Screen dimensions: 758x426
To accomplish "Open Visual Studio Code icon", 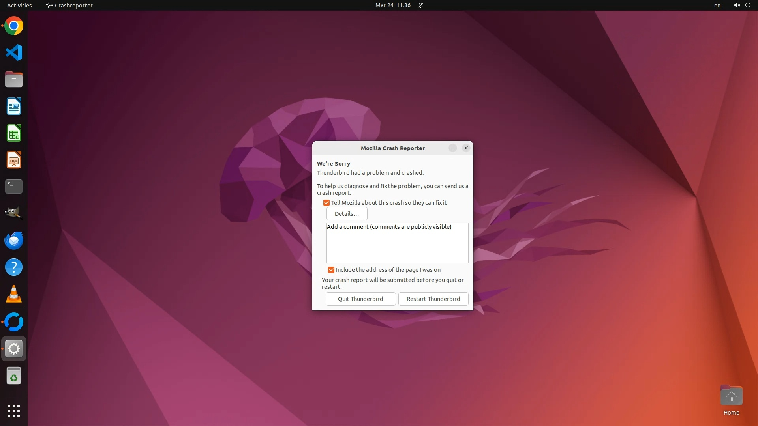I will 14,52.
